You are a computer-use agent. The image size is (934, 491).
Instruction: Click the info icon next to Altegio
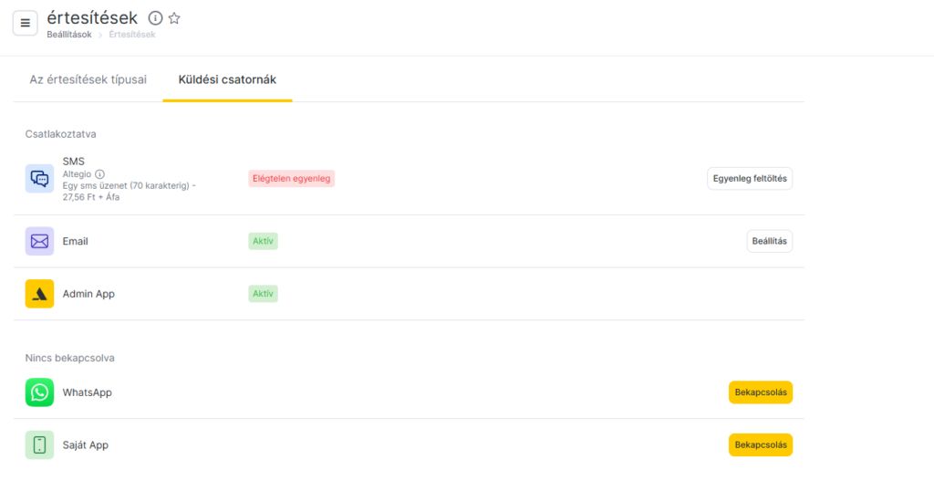[100, 174]
